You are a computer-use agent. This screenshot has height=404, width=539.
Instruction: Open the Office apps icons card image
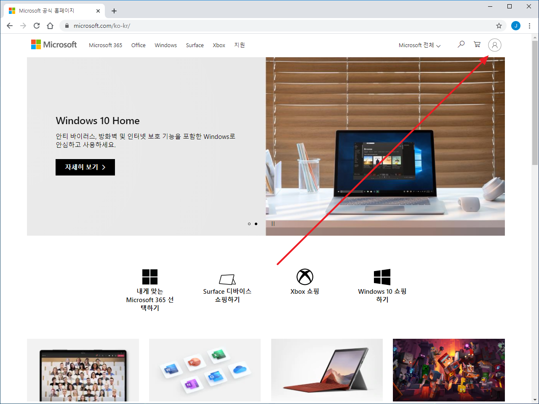coord(205,370)
